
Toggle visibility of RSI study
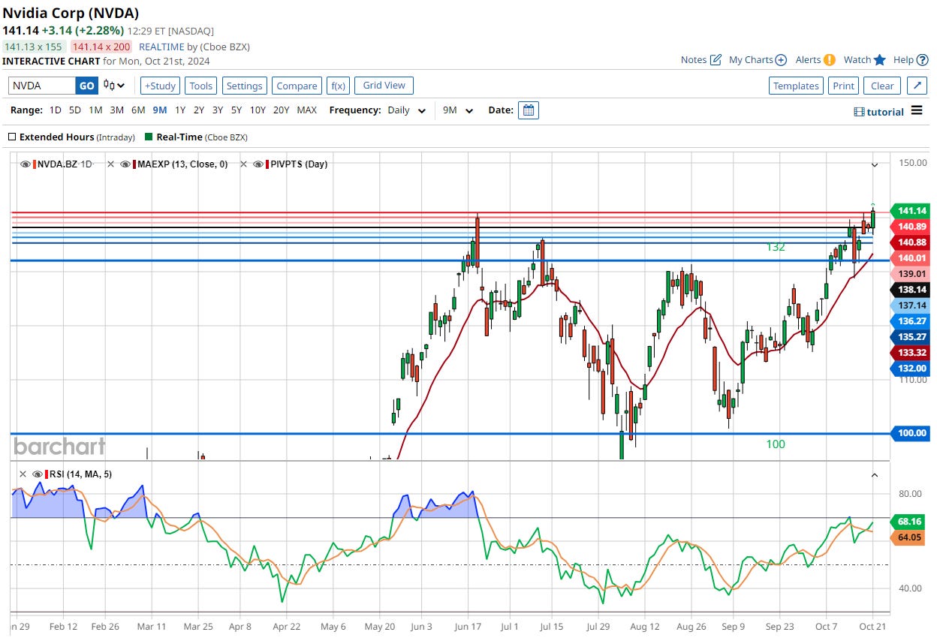[38, 474]
